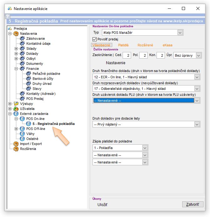Switch to the eKasa tab
Viewport: 212px width, 217px height.
click(x=167, y=45)
